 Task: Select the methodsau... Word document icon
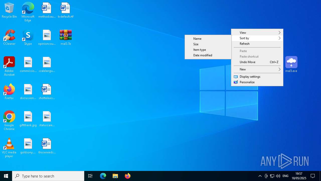(x=47, y=11)
